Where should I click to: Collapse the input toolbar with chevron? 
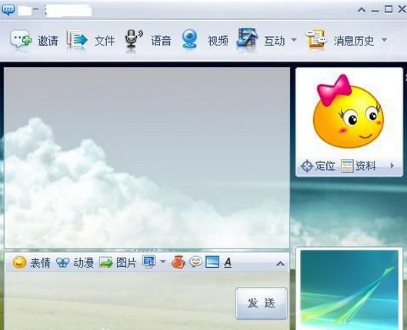point(280,264)
